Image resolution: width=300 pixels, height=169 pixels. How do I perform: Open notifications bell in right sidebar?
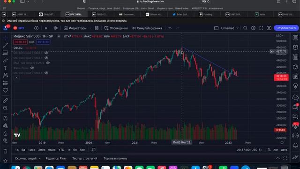tap(295, 145)
